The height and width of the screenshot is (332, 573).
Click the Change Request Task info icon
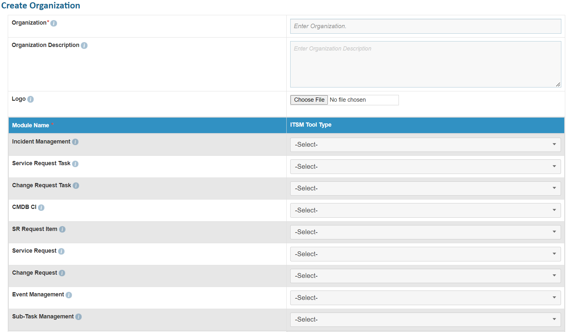pyautogui.click(x=76, y=186)
